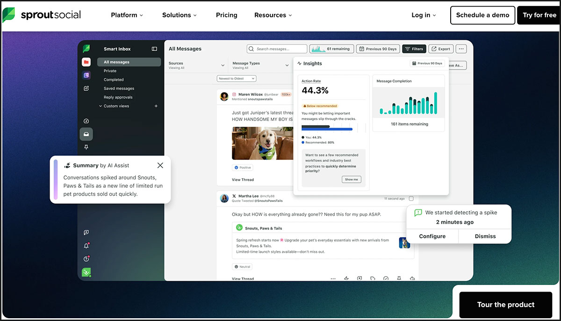Click the pin icon in left sidebar
The width and height of the screenshot is (561, 321).
[x=86, y=147]
